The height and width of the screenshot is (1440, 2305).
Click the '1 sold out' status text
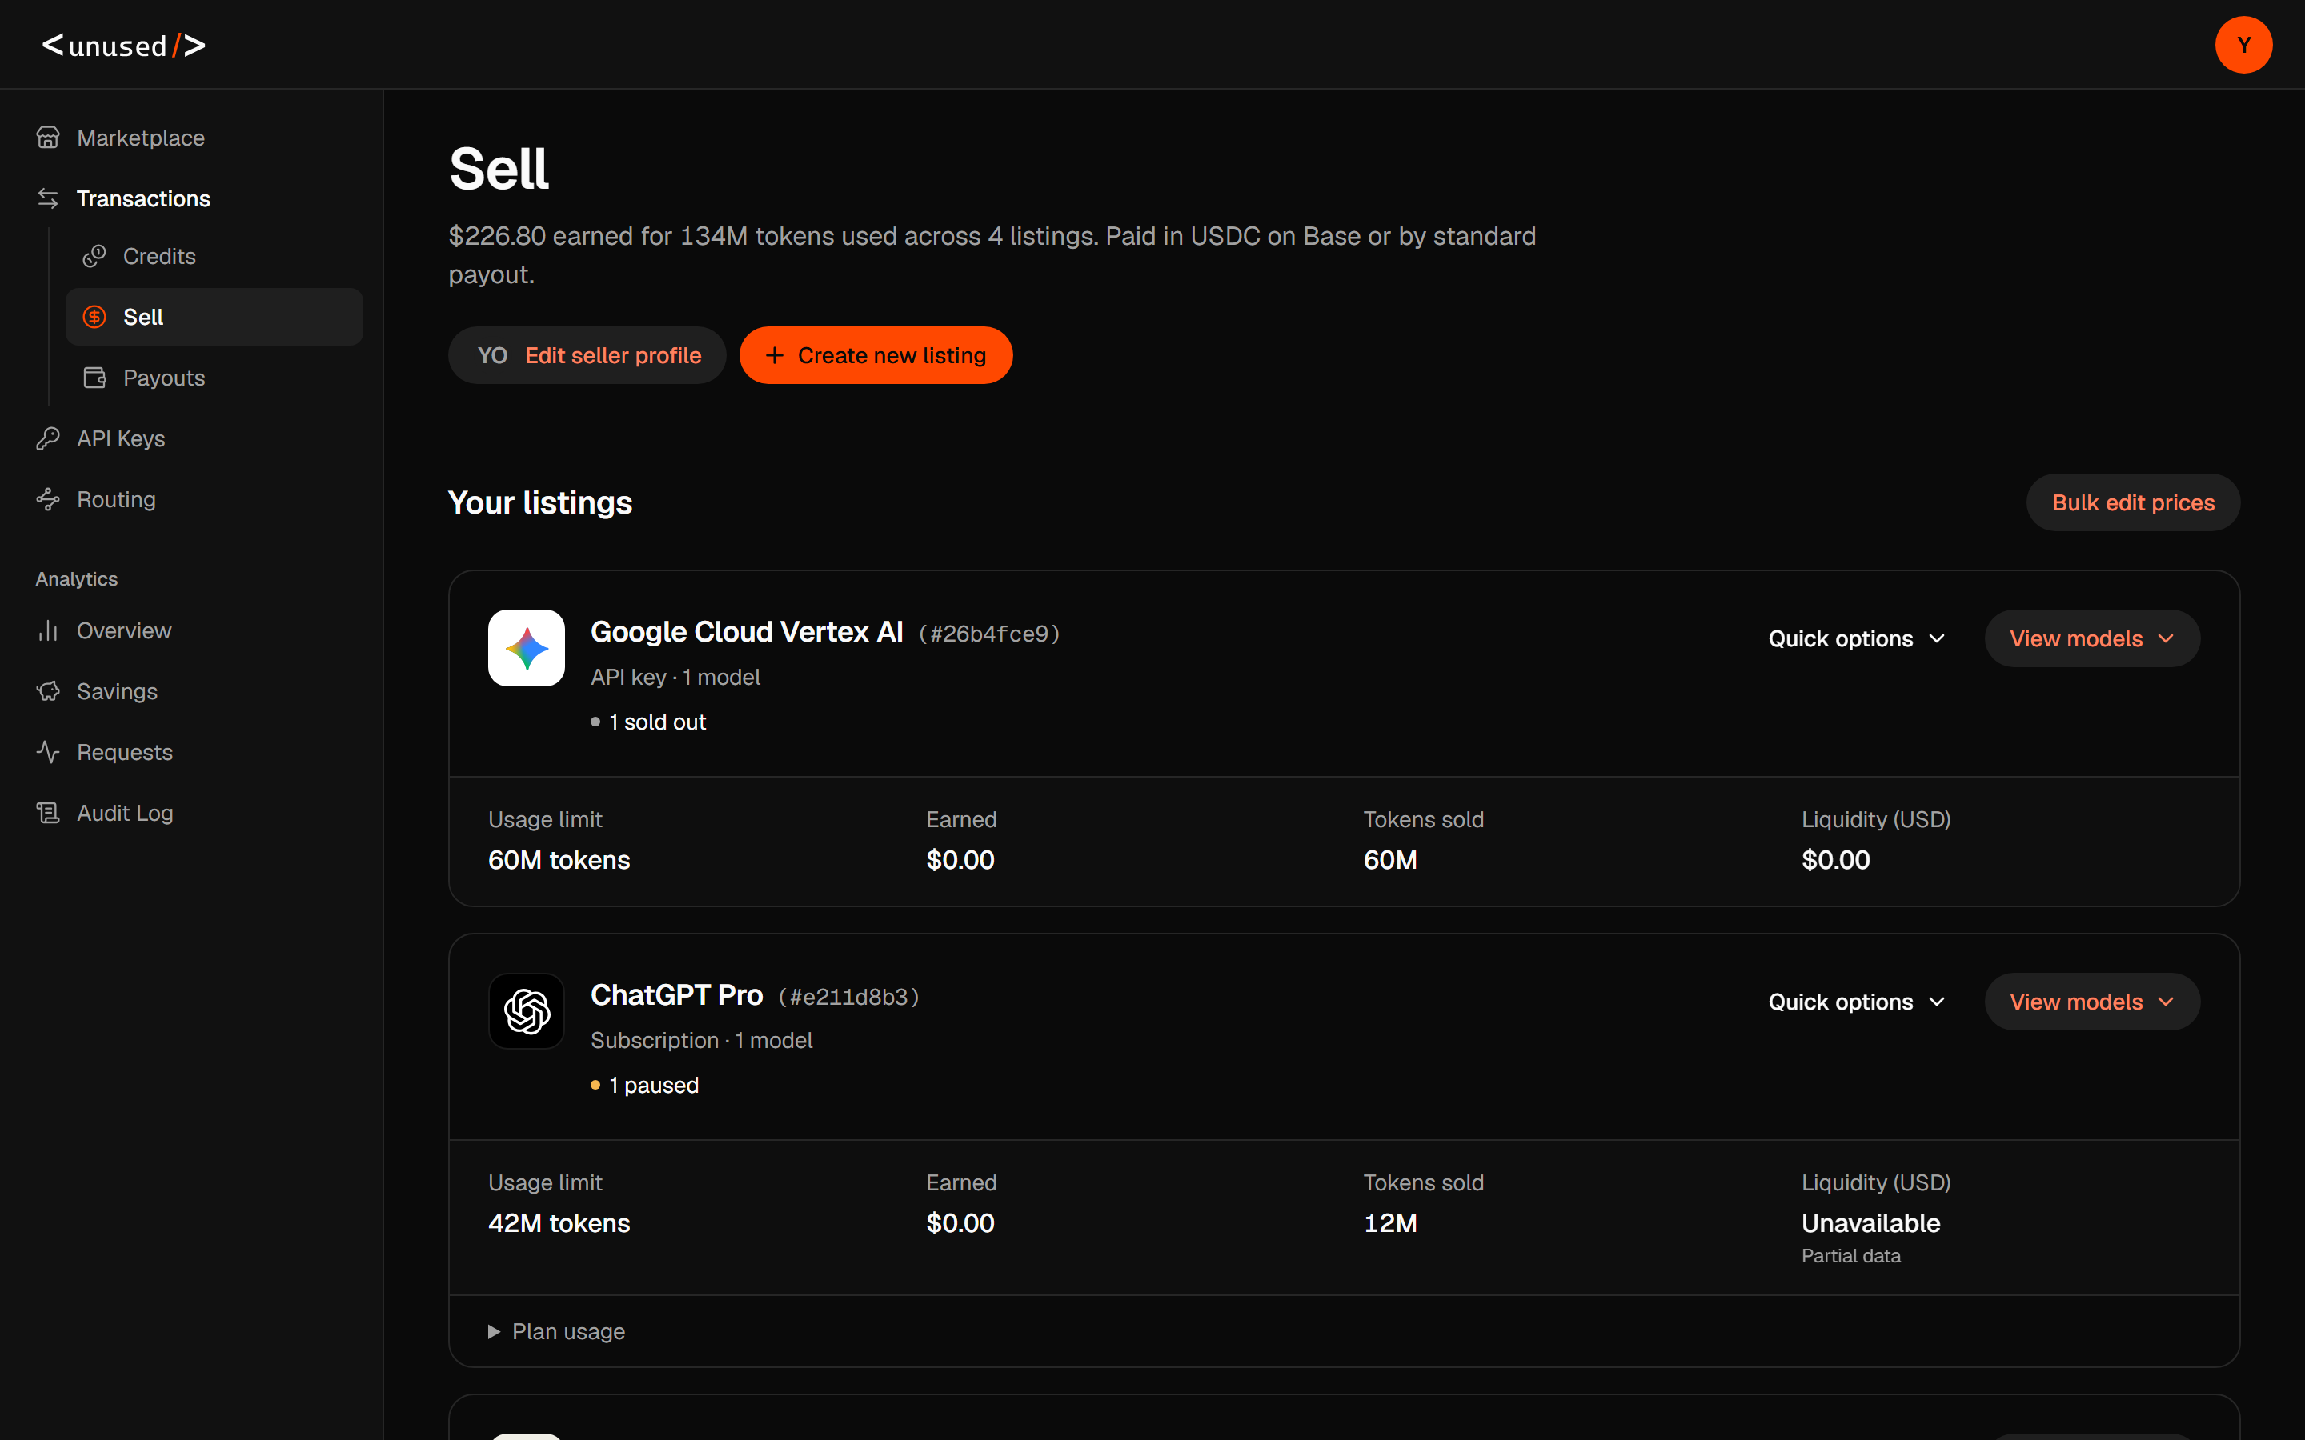pos(657,722)
